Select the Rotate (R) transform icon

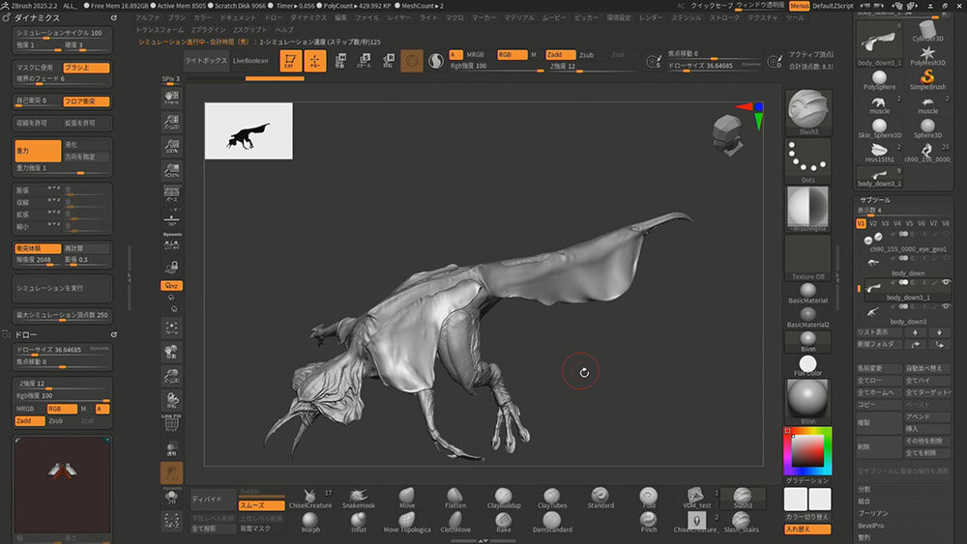coord(388,60)
